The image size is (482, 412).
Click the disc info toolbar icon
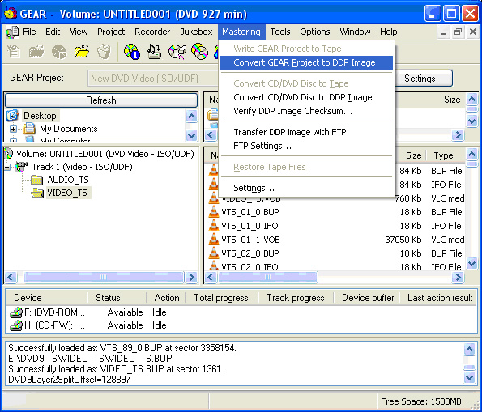point(132,51)
